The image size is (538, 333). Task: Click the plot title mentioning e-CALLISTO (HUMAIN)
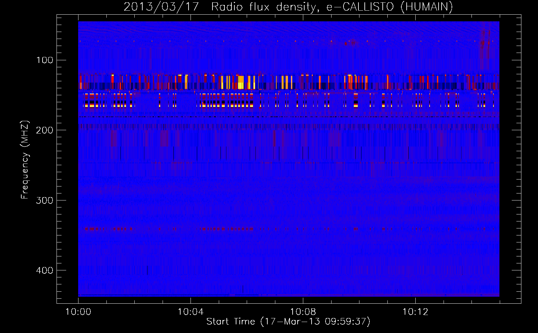click(288, 7)
